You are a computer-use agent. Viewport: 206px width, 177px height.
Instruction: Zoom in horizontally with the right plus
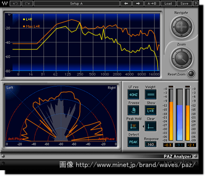(x=190, y=58)
